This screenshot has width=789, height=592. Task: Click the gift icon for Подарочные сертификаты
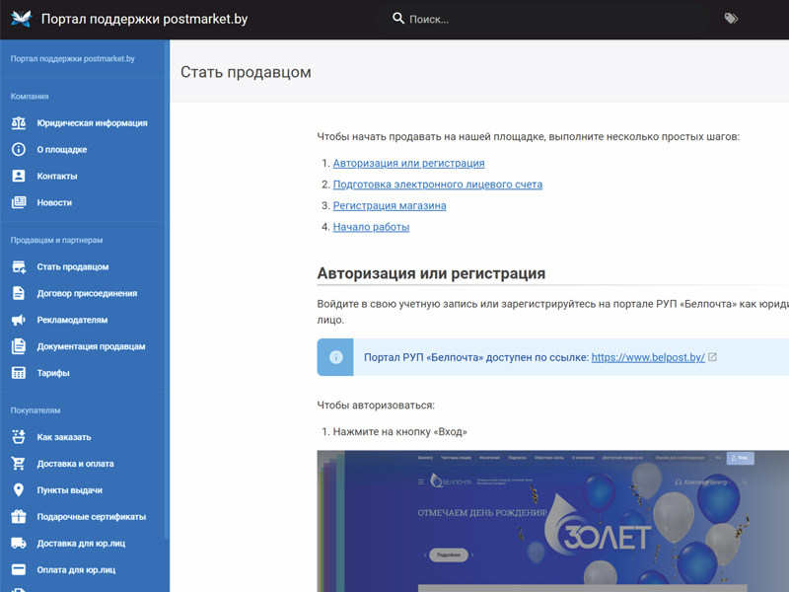coord(18,517)
